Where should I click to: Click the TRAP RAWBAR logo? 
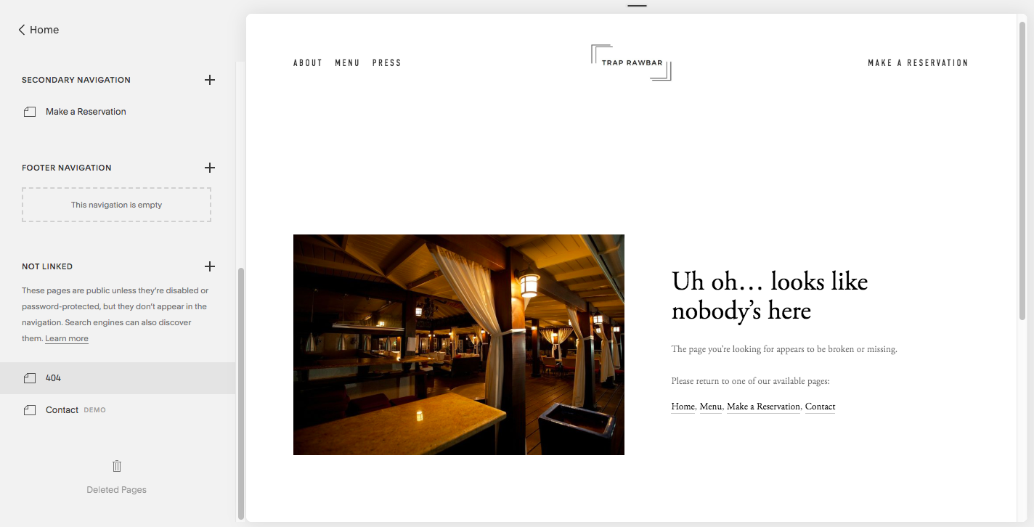[630, 62]
